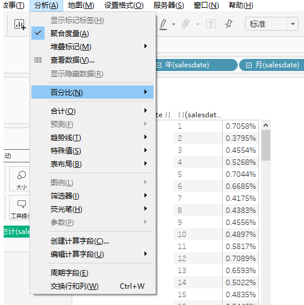The image size is (304, 305).
Task: Expand the 编辑计算字段(U) submenu
Action: point(92,254)
